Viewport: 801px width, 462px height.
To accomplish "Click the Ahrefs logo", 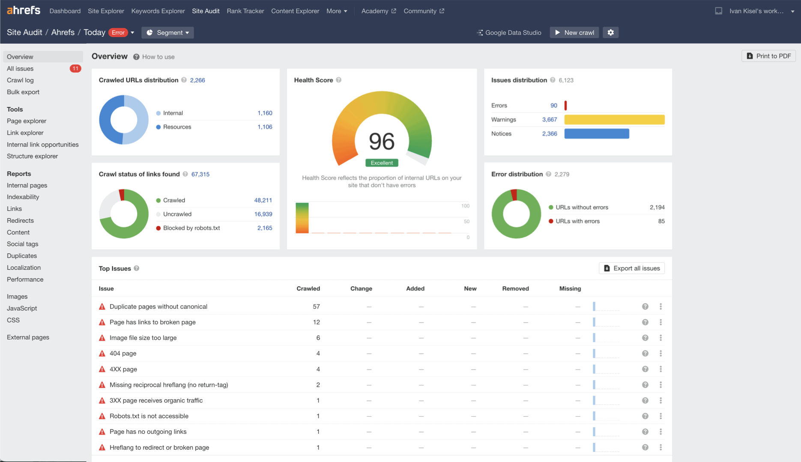I will click(x=24, y=11).
